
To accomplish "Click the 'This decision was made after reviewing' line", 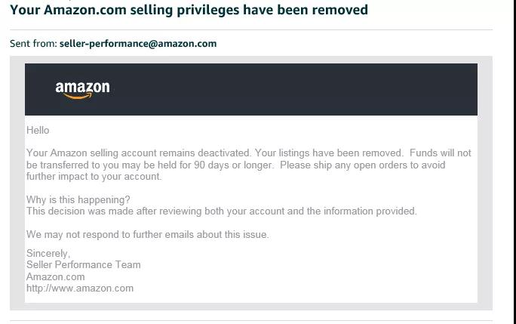I will click(222, 211).
